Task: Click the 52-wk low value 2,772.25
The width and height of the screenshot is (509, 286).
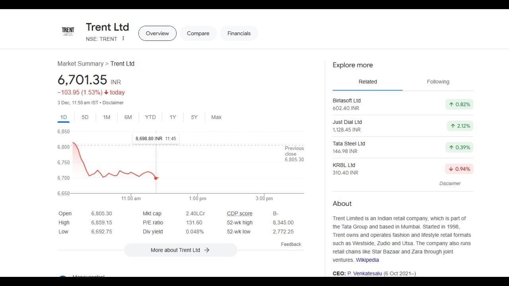Action: (283, 232)
